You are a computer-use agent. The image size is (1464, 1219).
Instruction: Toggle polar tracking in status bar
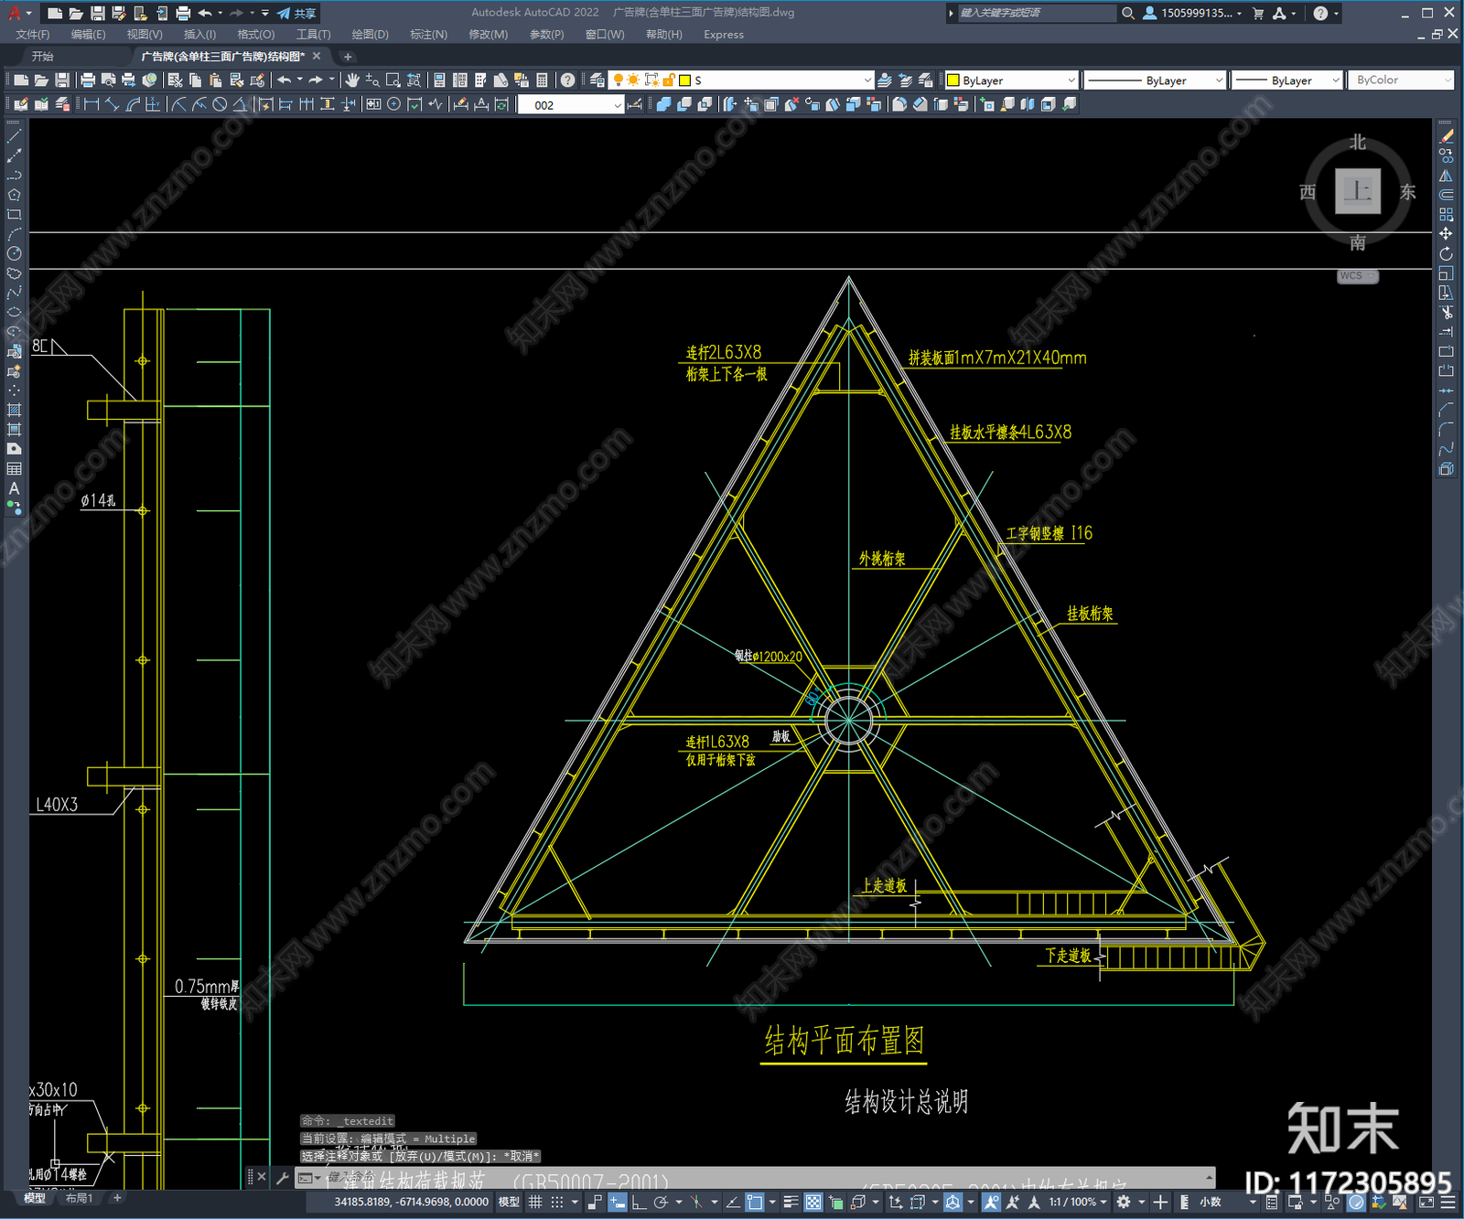tap(661, 1203)
